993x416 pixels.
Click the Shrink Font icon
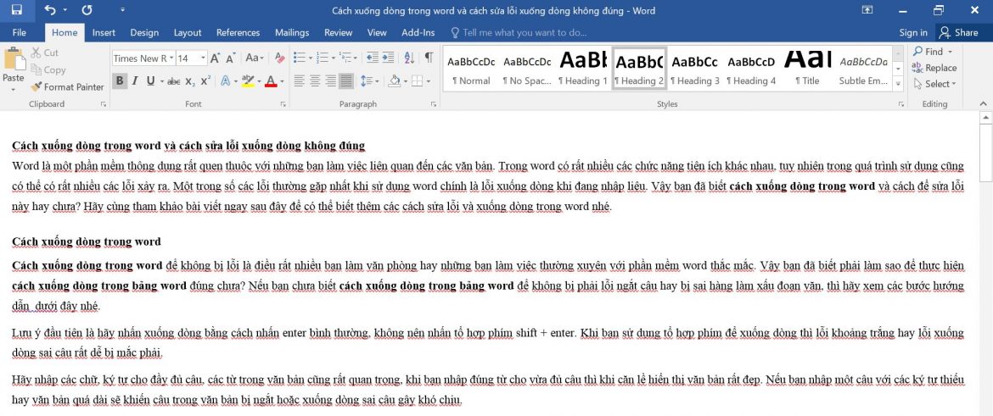point(231,58)
